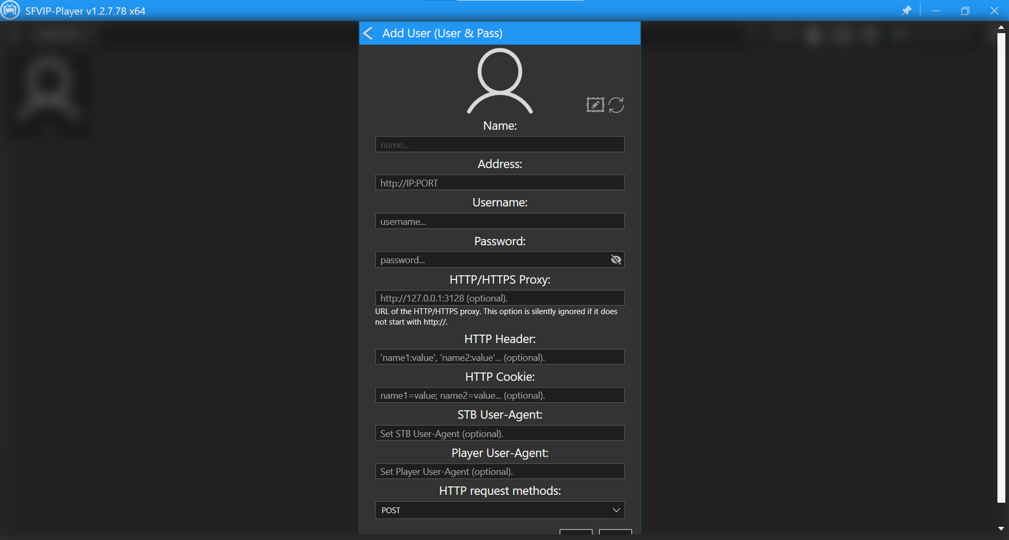The height and width of the screenshot is (540, 1009).
Task: Click the SFVIP-Player logo in title bar
Action: click(x=10, y=11)
